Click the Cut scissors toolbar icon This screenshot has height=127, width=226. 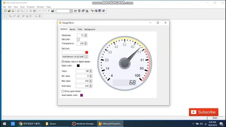click(27, 11)
